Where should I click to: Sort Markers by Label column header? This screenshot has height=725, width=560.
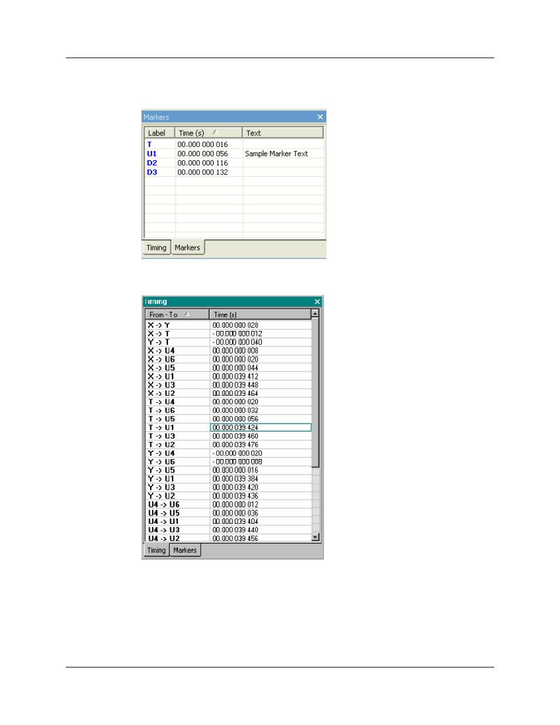click(160, 133)
